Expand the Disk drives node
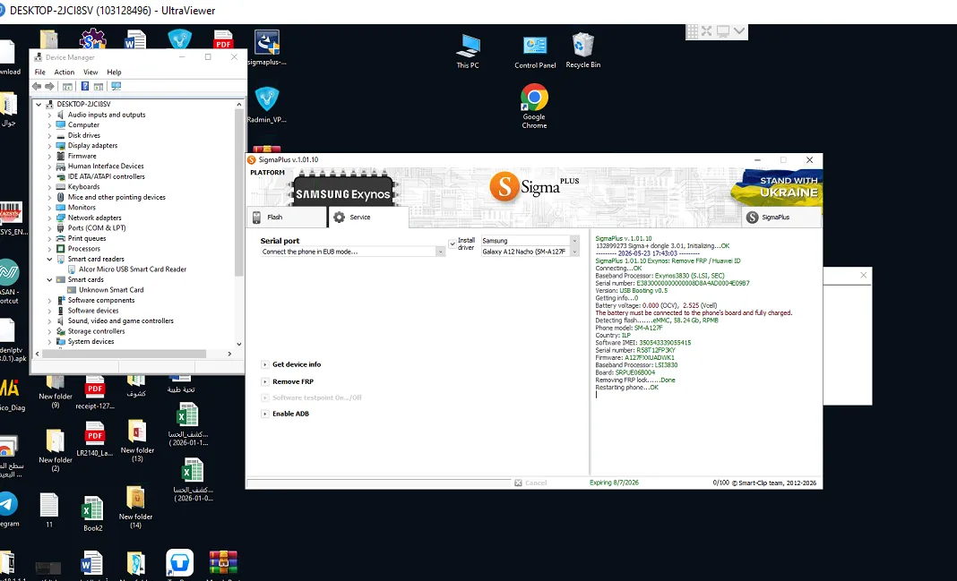Image resolution: width=957 pixels, height=581 pixels. click(x=49, y=135)
